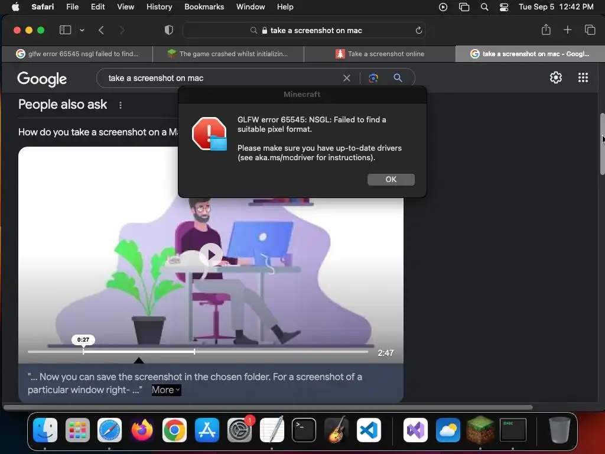
Task: Open the Window menu
Action: 251,7
